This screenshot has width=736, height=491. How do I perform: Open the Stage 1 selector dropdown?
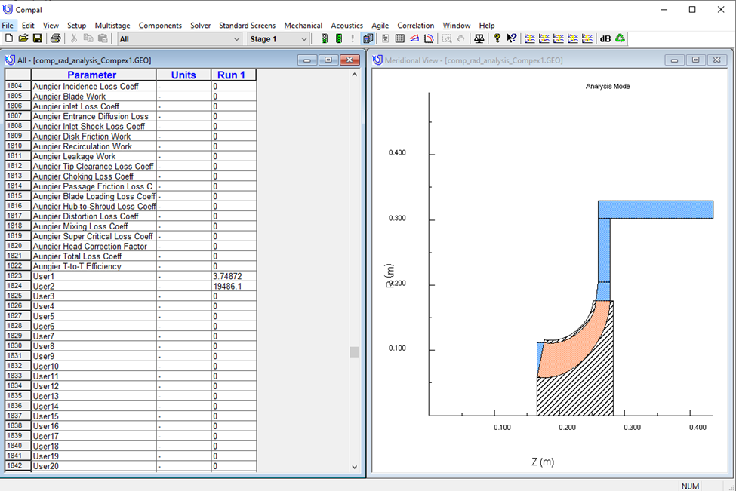(304, 38)
